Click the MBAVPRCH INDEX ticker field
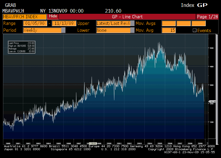 (x=24, y=17)
